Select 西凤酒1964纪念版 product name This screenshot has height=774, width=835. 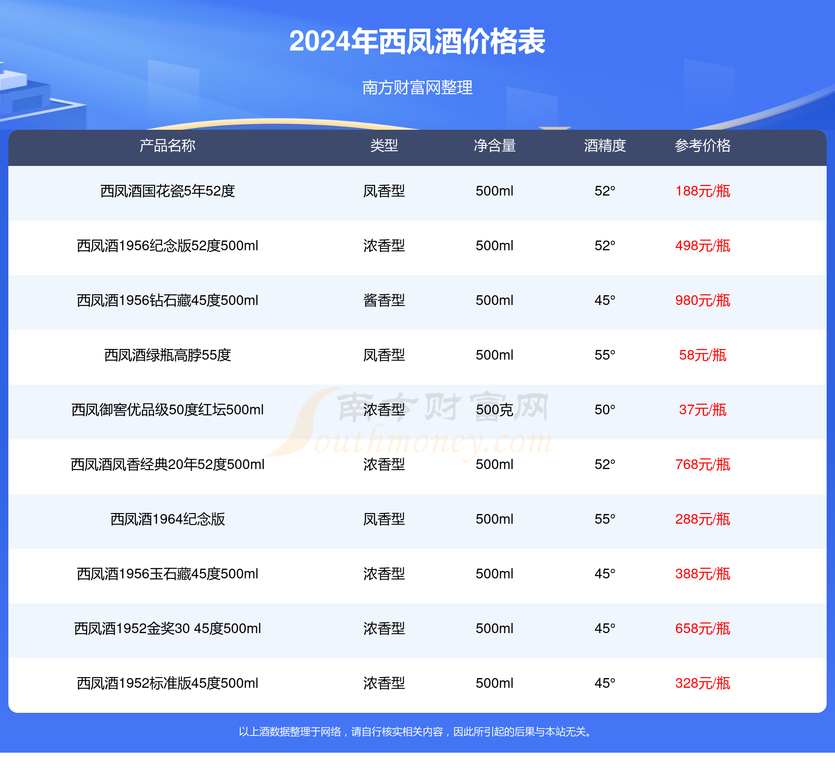[x=167, y=519]
